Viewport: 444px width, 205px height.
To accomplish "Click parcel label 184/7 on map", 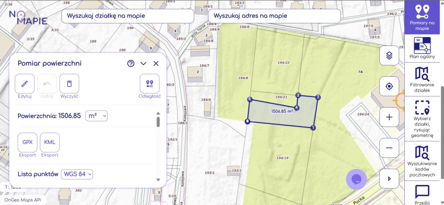I will pos(205,66).
